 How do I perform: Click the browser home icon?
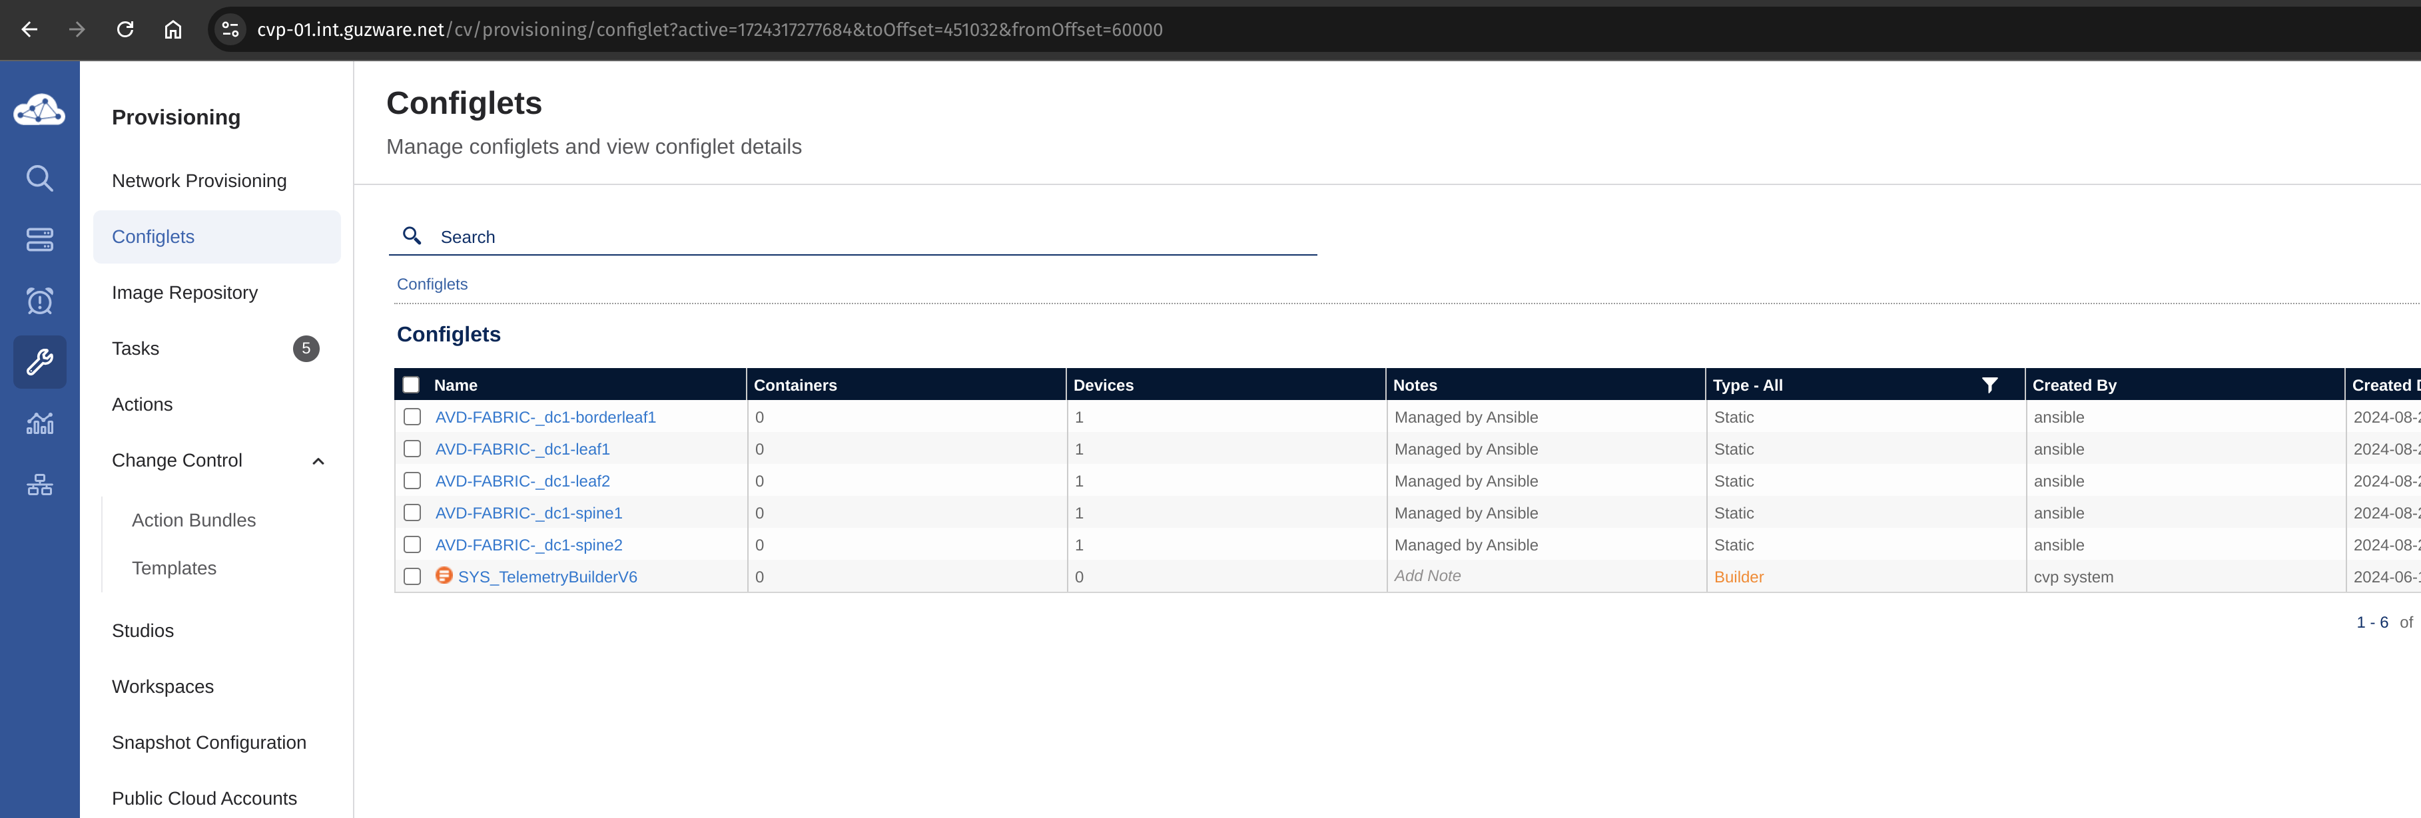[x=173, y=29]
